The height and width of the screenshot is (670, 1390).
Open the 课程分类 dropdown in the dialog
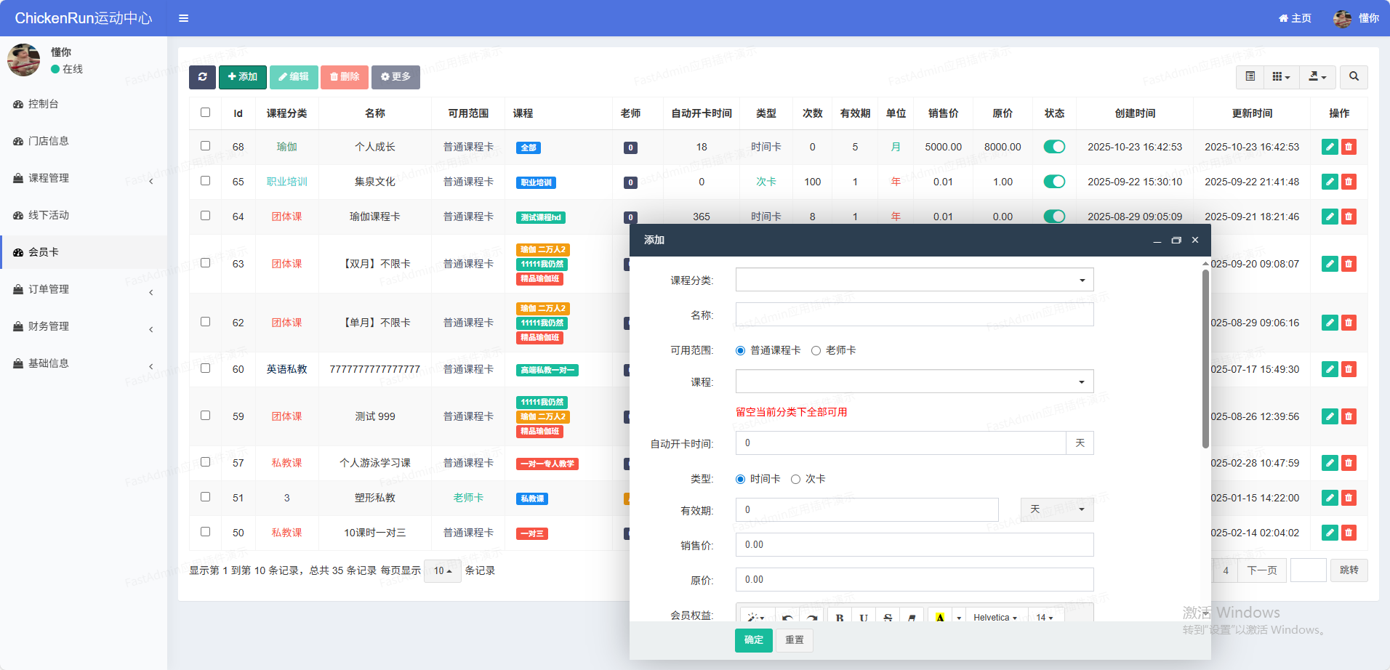[914, 280]
